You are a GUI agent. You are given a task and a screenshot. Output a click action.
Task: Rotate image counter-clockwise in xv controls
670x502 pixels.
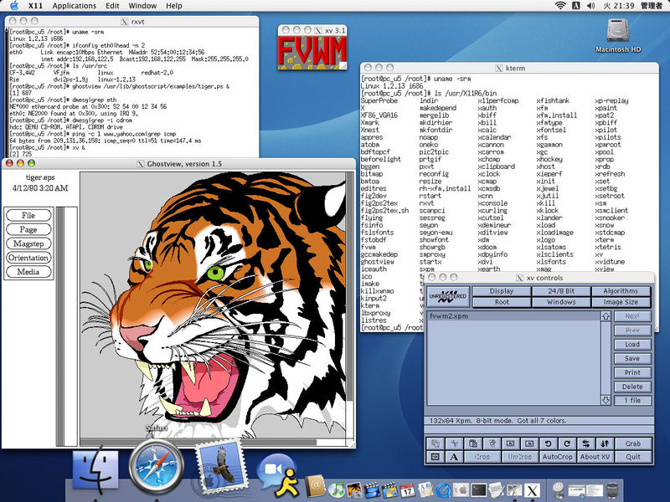tap(549, 443)
